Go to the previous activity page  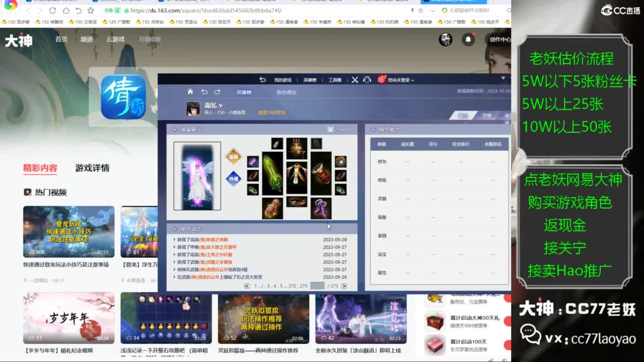pos(247,286)
